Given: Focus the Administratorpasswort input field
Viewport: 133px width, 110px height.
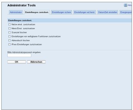Looking at the screenshot, I should click(19, 55).
